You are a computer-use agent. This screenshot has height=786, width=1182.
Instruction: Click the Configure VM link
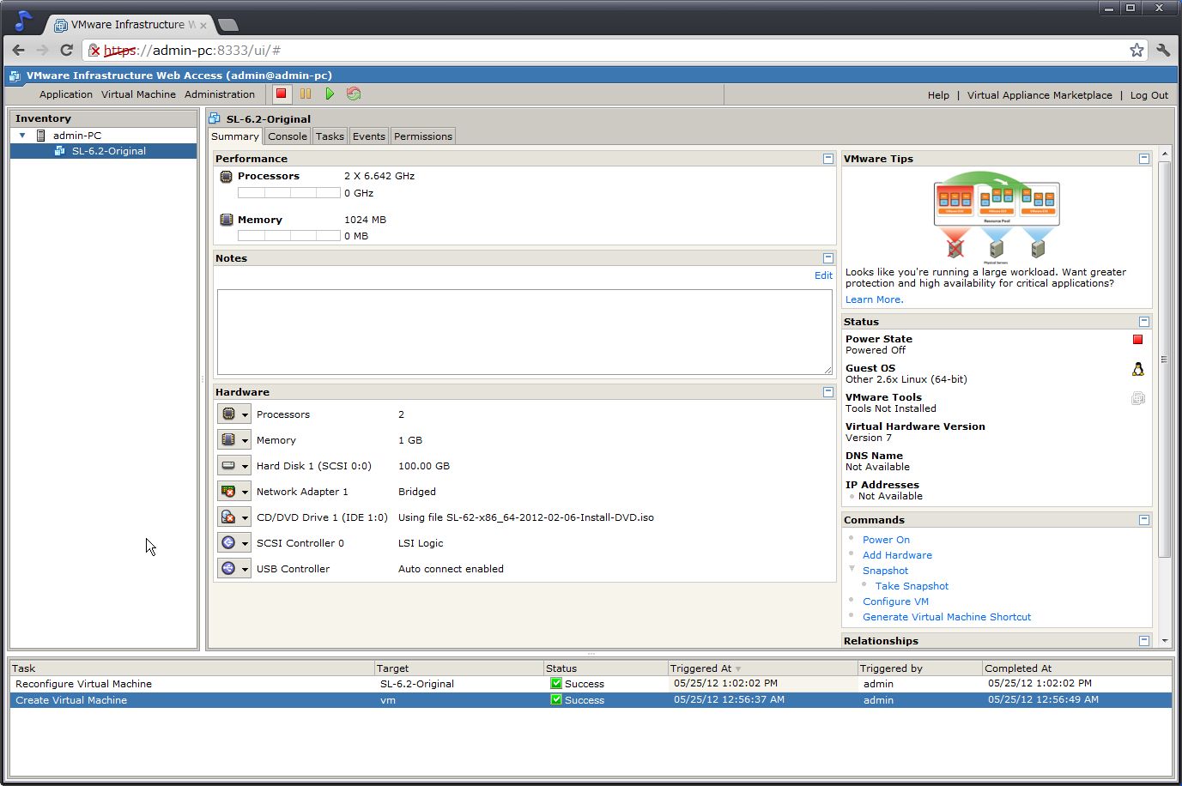[895, 602]
